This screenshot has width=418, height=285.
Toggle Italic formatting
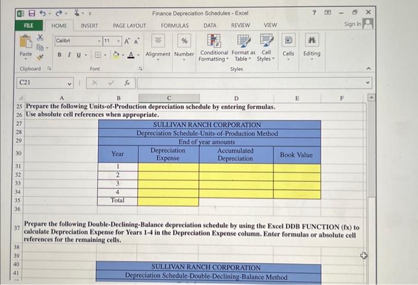pyautogui.click(x=69, y=55)
